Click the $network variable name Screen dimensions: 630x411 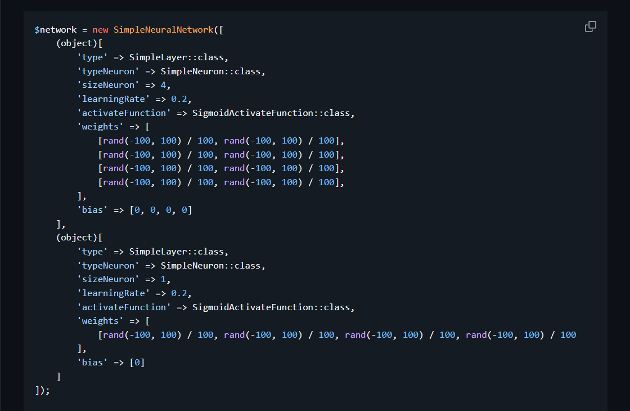(55, 29)
